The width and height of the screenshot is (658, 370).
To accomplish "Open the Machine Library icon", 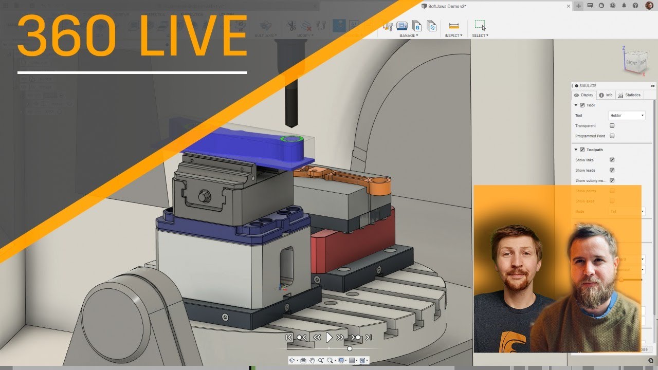I will (x=402, y=26).
